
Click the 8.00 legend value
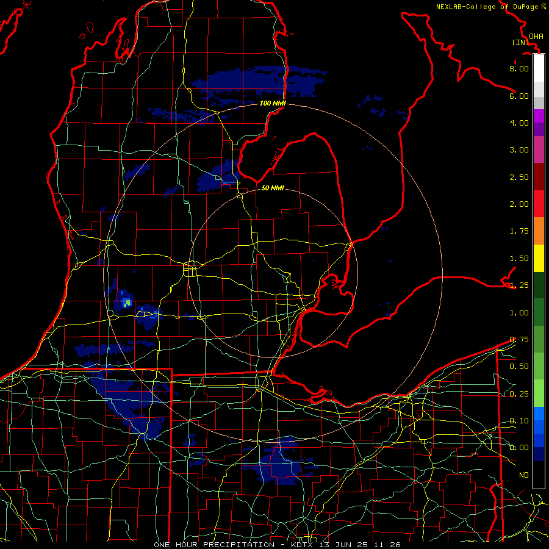pos(519,68)
